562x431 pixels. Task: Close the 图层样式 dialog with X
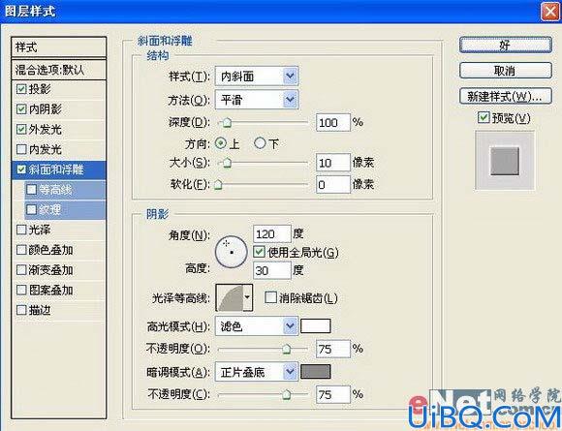(549, 12)
